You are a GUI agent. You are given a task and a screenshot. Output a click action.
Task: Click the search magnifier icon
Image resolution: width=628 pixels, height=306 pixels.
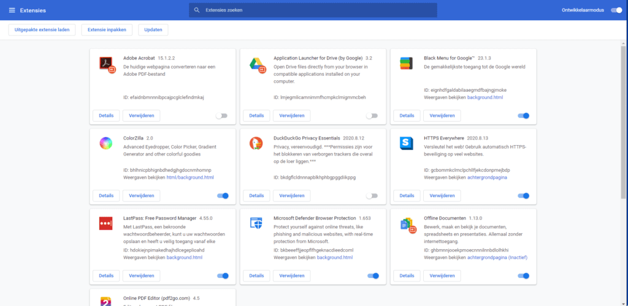(x=197, y=10)
